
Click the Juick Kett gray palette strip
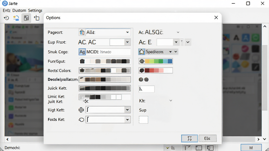coord(105,88)
